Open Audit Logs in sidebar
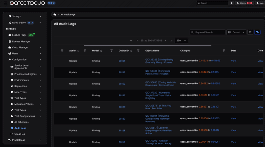This screenshot has height=147, width=265. pyautogui.click(x=20, y=128)
